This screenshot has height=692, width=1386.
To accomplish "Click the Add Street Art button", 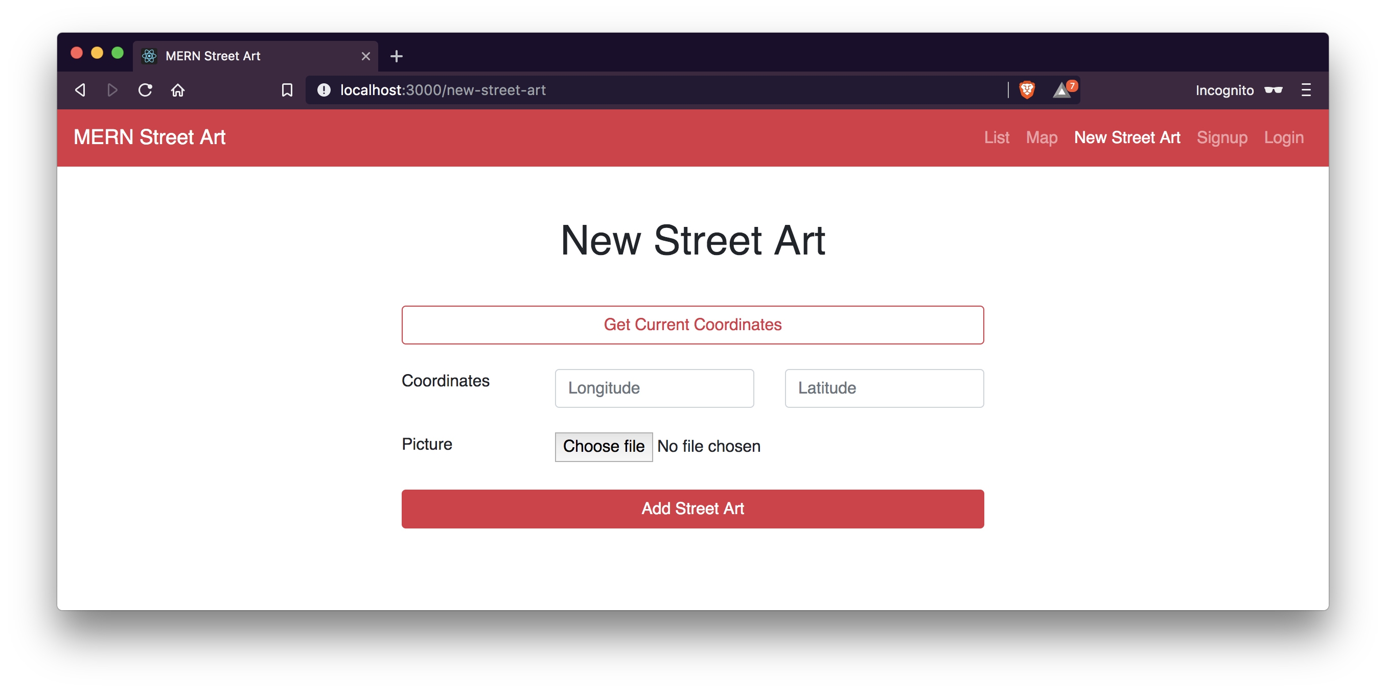I will (692, 508).
